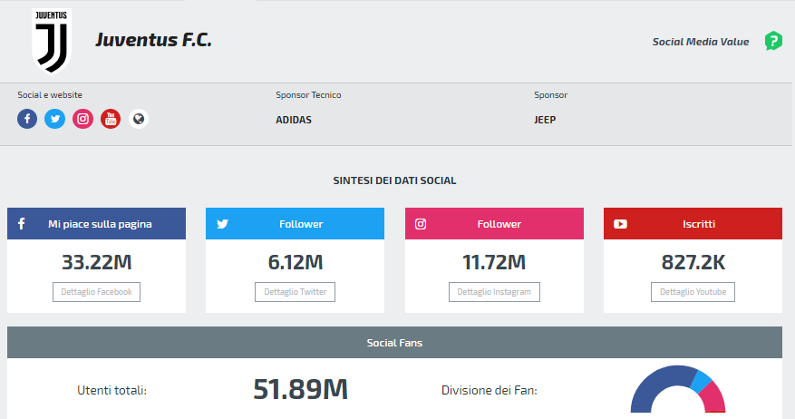The image size is (795, 419).
Task: Click the JEEP sponsor name
Action: click(545, 121)
